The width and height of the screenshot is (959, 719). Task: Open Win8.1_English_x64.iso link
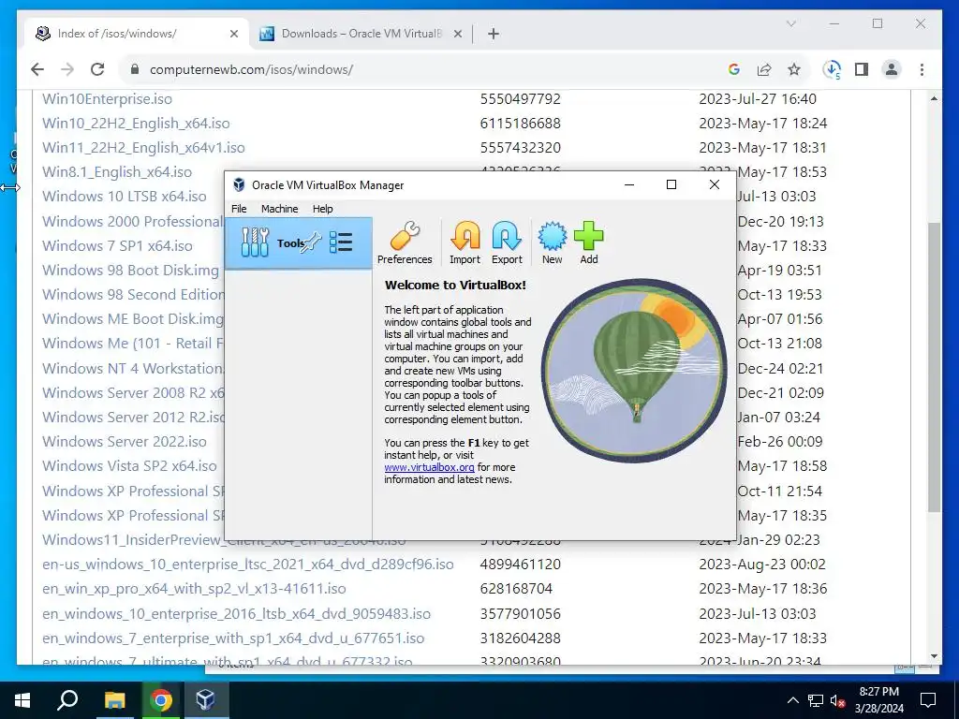point(117,172)
